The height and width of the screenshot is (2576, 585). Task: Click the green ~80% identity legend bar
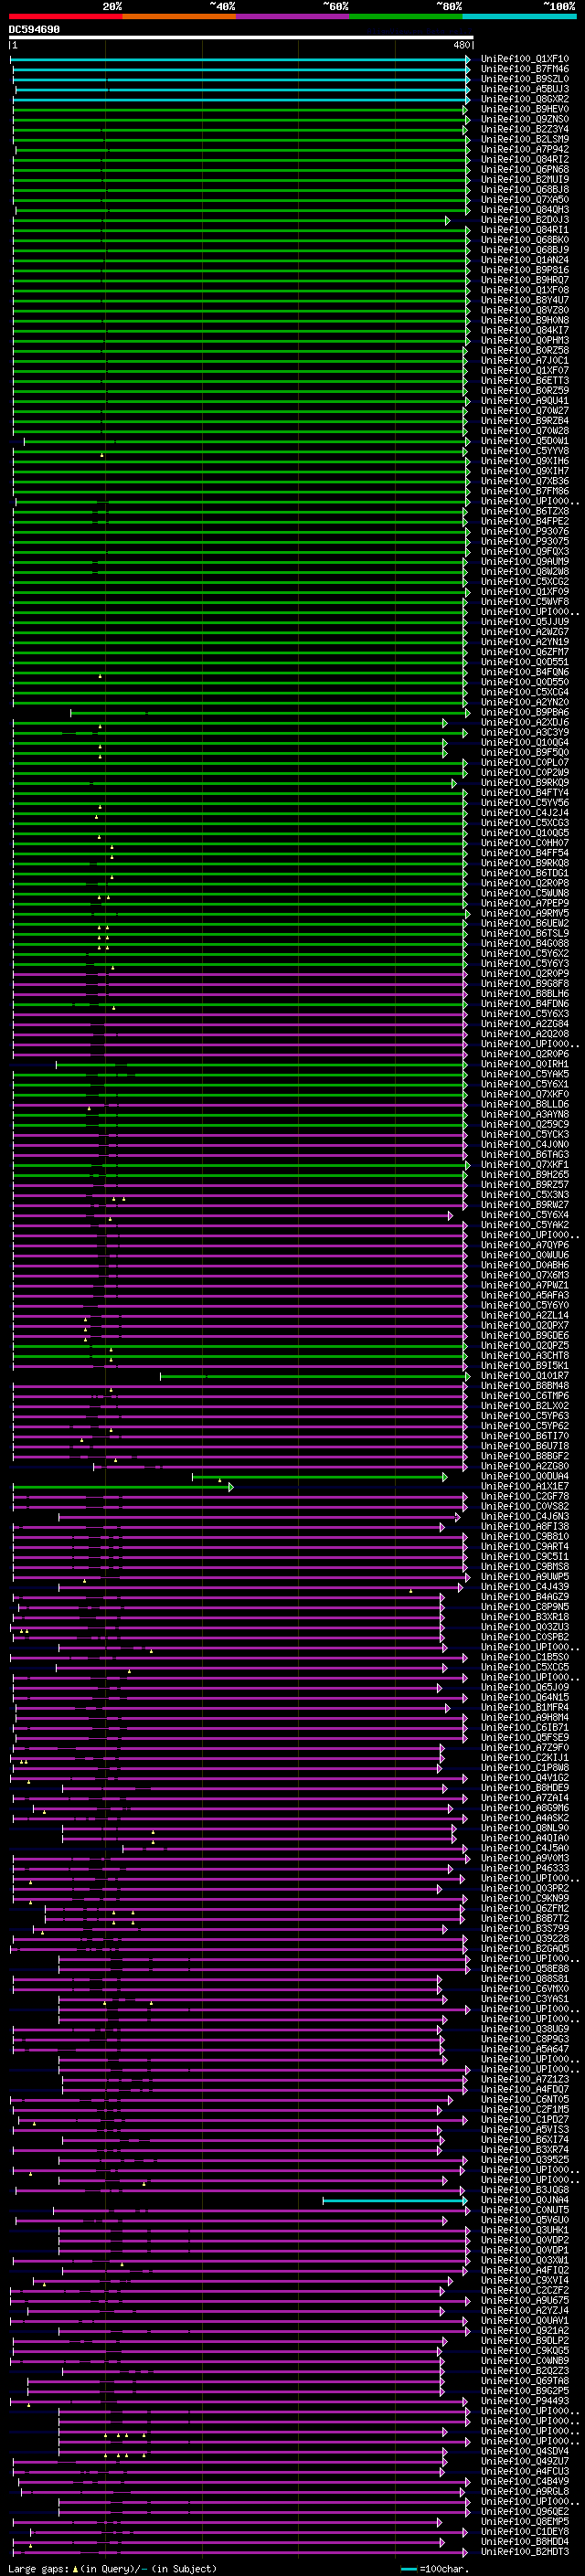coord(406,16)
